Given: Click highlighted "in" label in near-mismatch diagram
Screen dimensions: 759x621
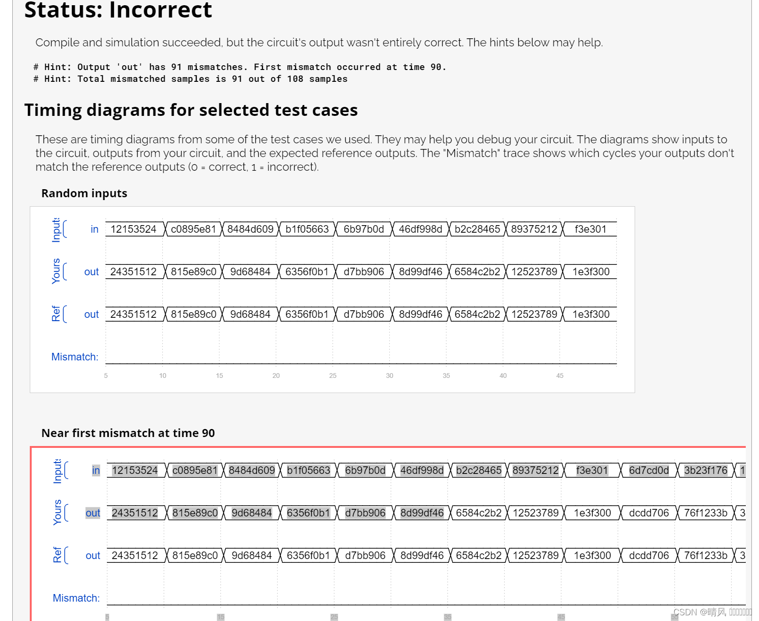Looking at the screenshot, I should [96, 470].
